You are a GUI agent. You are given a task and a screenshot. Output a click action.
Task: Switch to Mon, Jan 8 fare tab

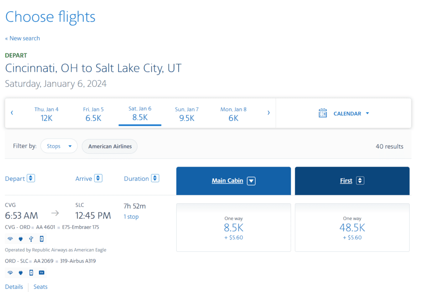point(233,114)
